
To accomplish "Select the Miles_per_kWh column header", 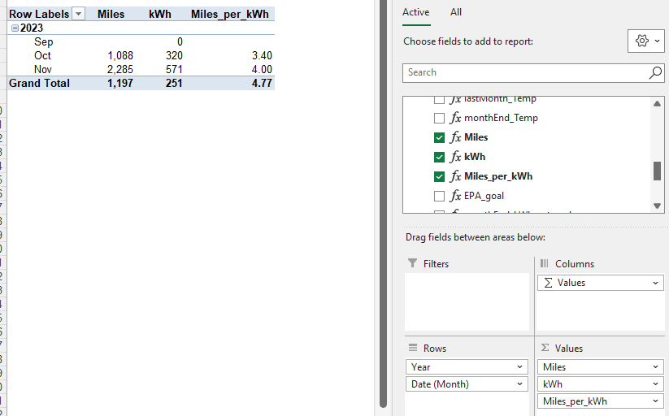I will point(229,14).
